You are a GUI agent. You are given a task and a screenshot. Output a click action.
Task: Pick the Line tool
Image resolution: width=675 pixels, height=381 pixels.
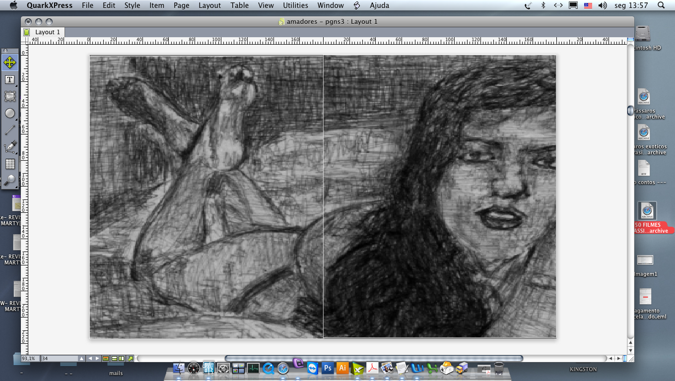pos(10,130)
